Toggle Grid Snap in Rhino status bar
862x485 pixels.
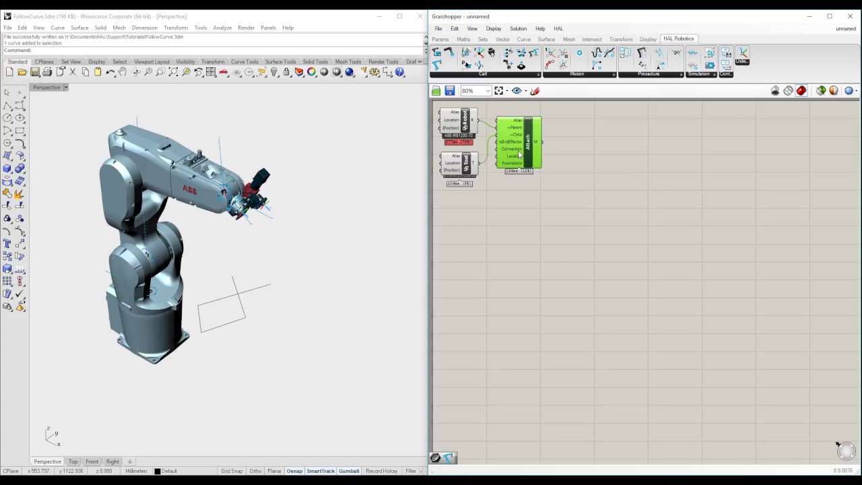click(232, 471)
